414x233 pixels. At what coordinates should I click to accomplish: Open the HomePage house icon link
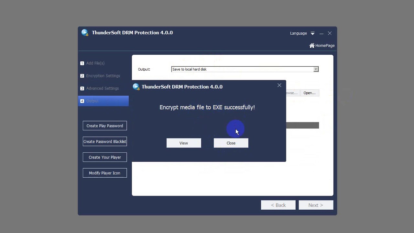tap(312, 46)
